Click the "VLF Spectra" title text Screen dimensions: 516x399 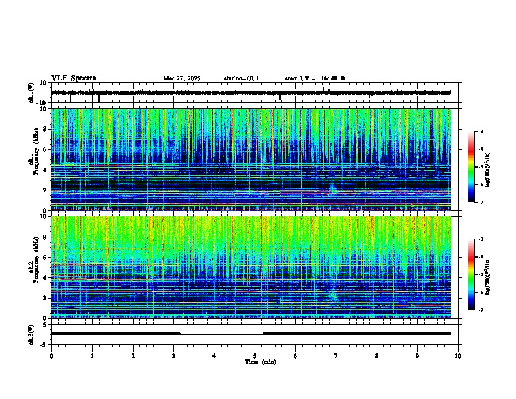pyautogui.click(x=74, y=78)
